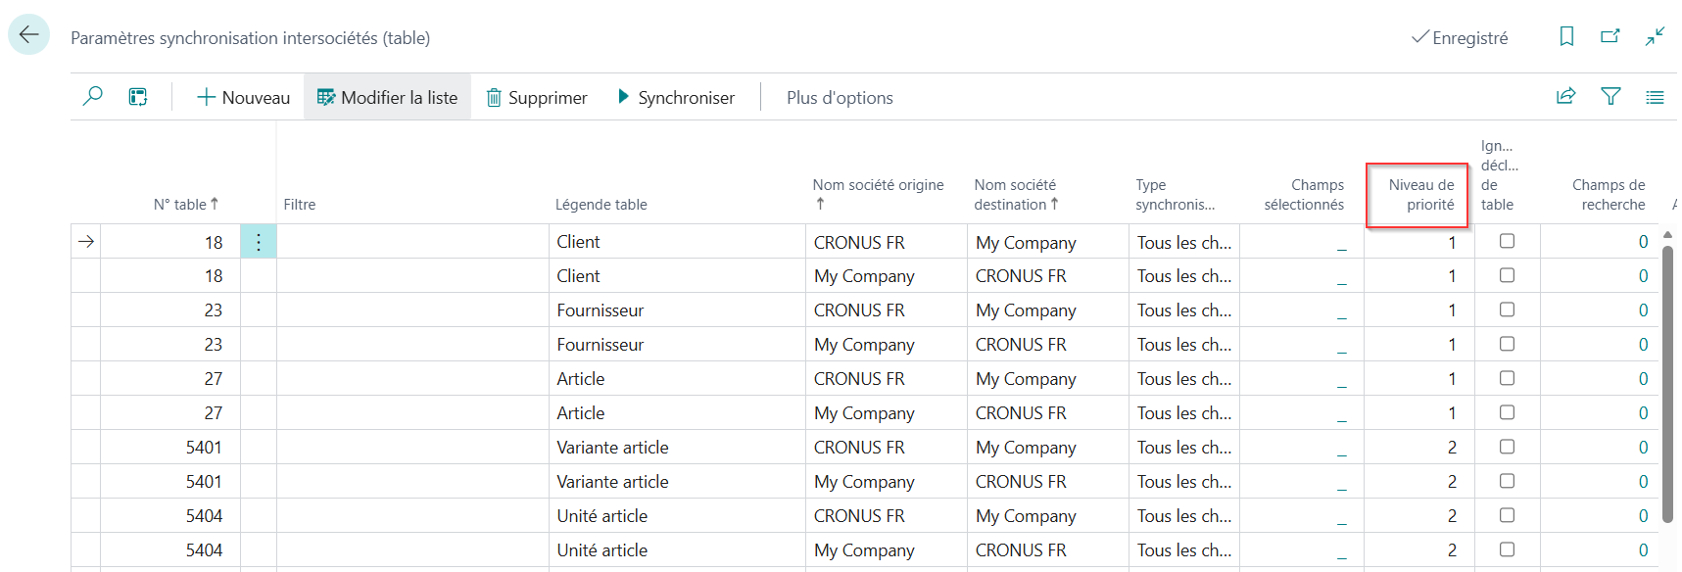Open Filtre column header menu
Viewport: 1682px width, 572px height.
click(x=300, y=204)
